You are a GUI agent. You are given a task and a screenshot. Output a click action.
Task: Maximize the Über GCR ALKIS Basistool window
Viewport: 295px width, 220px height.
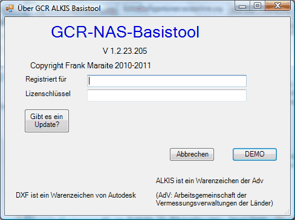coord(258,6)
